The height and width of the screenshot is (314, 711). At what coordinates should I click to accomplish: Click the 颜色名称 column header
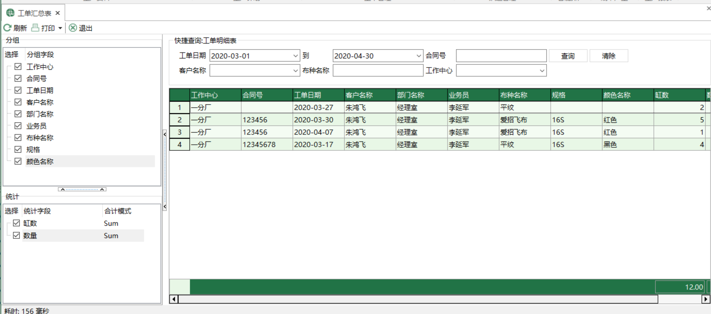point(628,95)
